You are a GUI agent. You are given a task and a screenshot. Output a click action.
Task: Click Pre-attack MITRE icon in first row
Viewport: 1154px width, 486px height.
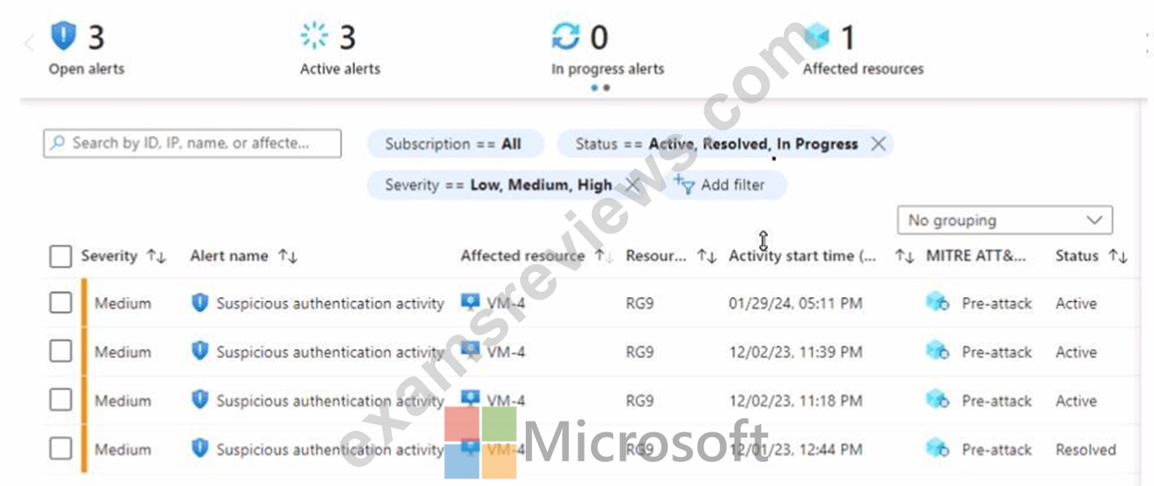pyautogui.click(x=937, y=304)
